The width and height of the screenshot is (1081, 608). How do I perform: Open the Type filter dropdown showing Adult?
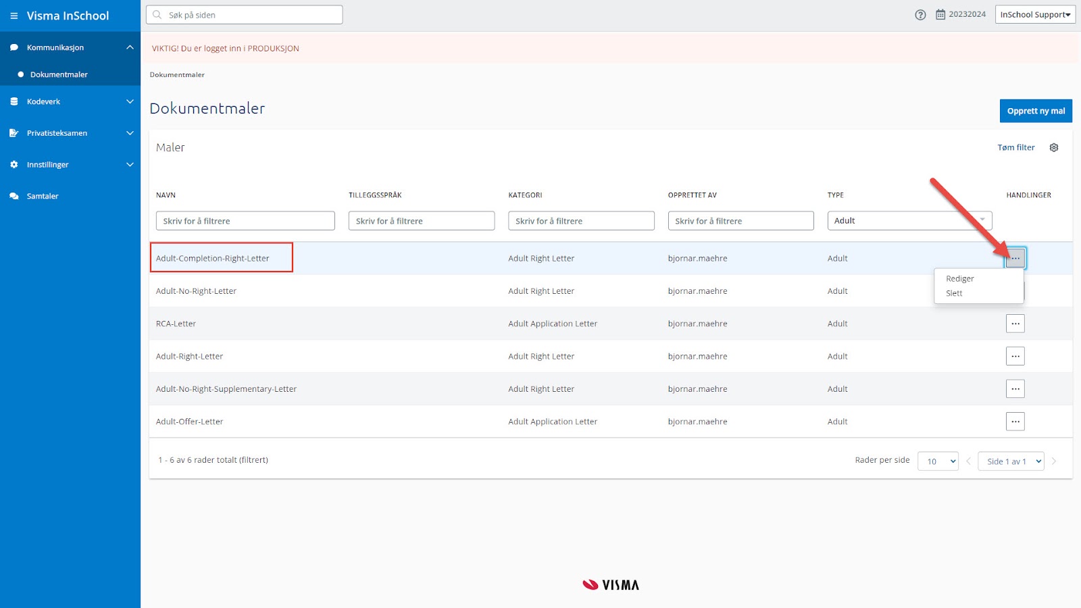coord(909,221)
